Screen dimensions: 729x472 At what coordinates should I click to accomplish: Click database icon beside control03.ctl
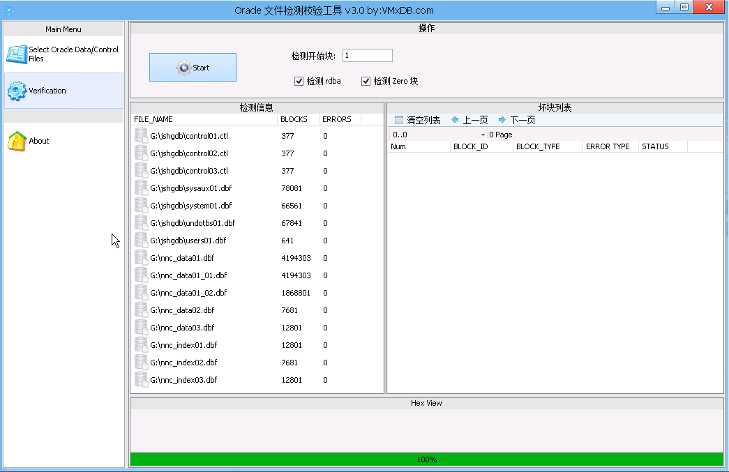[x=141, y=171]
